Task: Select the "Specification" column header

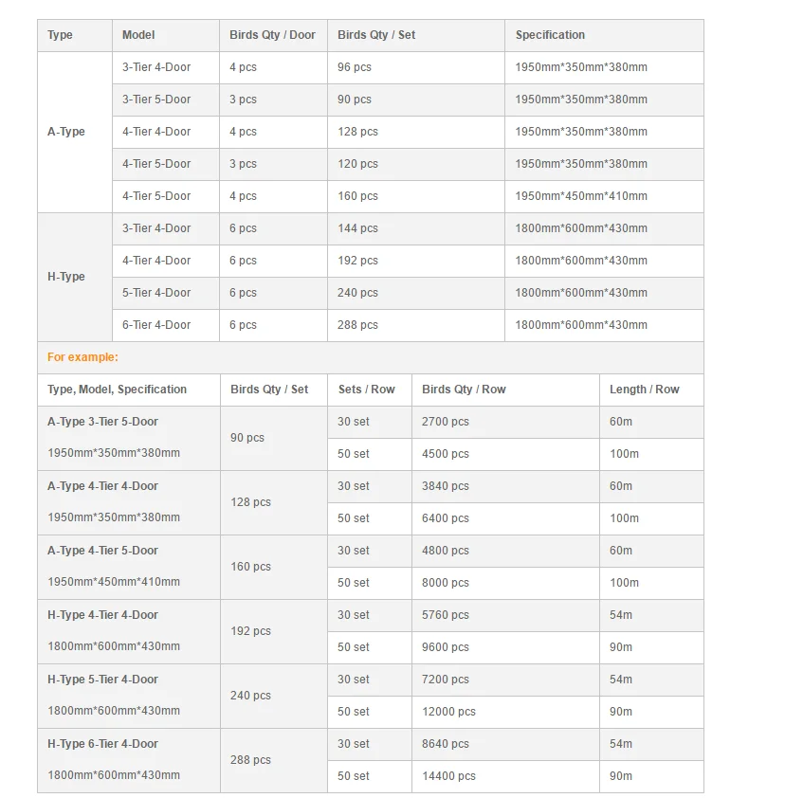Action: (x=550, y=35)
